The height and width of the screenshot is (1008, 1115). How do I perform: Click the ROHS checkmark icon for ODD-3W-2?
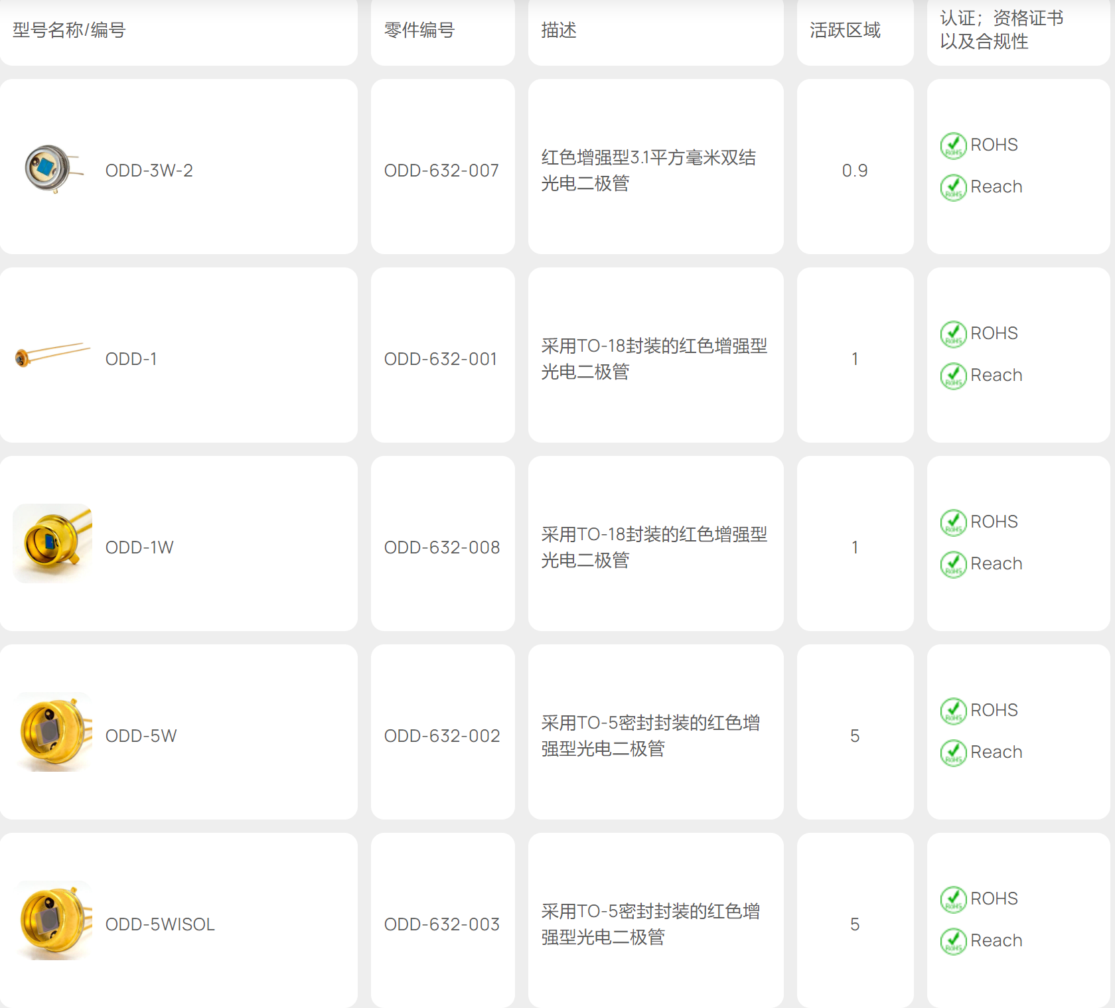953,145
